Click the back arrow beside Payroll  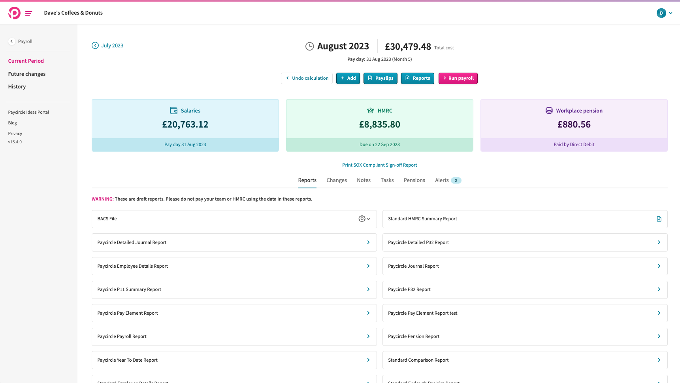12,41
